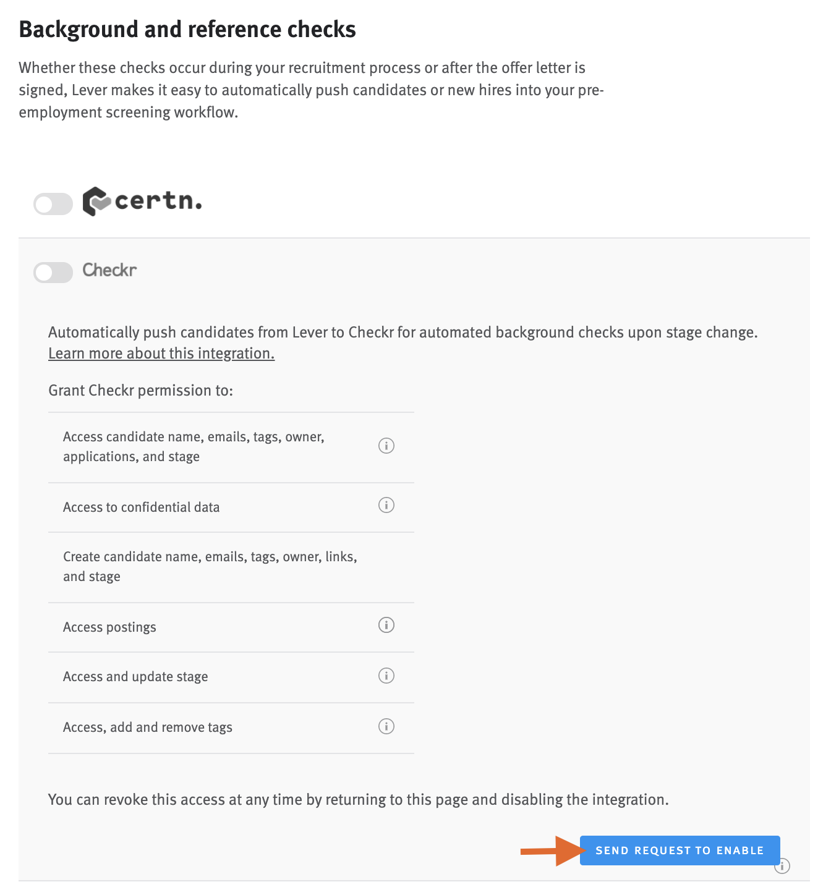Click the Checkr wordmark label
831x895 pixels.
pyautogui.click(x=109, y=270)
